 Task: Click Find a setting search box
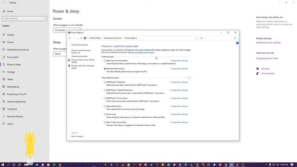(25, 19)
